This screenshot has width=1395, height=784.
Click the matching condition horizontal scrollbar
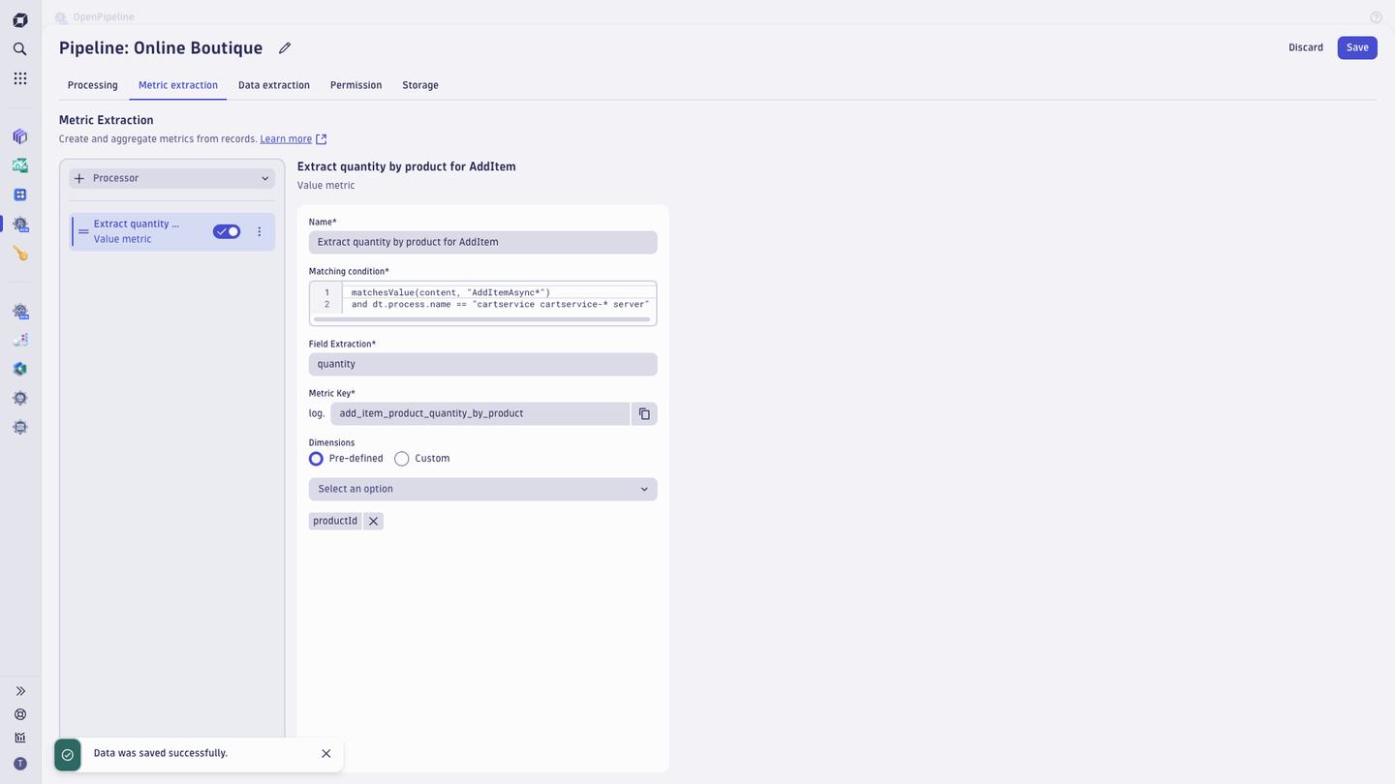pos(482,319)
